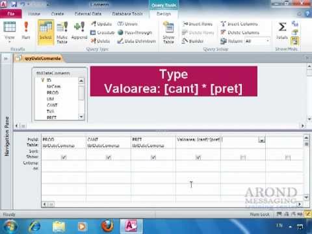Open the Show Table dialog
Image resolution: width=312 pixels, height=234 pixels.
[168, 32]
